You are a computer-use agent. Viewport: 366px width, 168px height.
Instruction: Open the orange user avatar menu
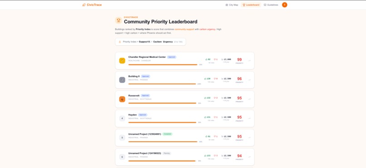(x=285, y=5)
